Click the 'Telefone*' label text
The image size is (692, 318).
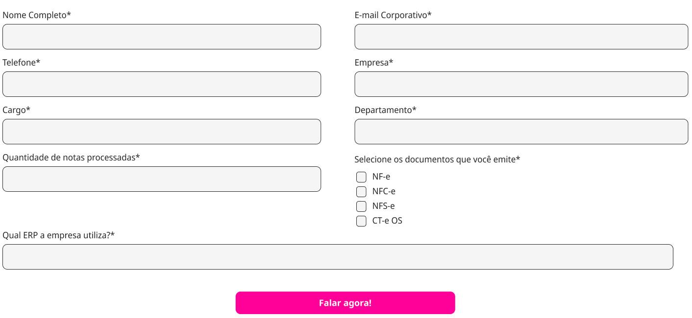(21, 63)
